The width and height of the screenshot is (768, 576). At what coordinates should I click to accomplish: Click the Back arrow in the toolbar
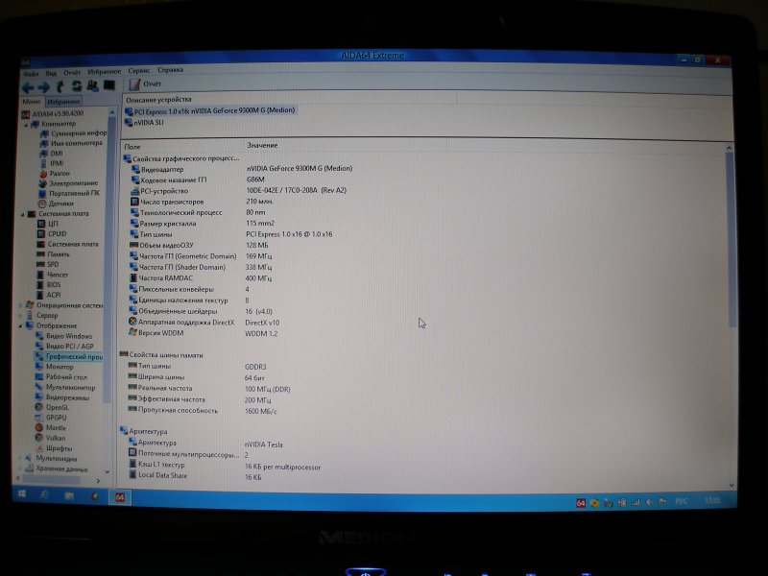(x=28, y=86)
